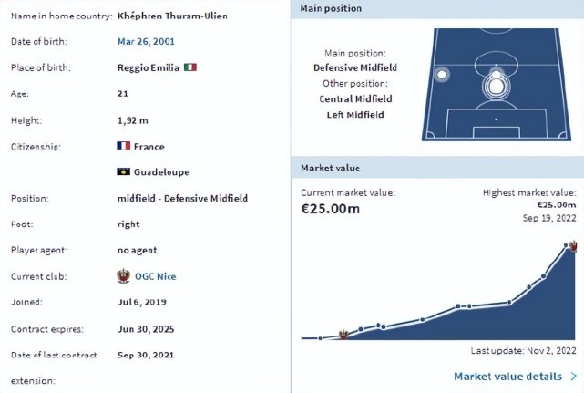This screenshot has height=393, width=584.
Task: Click the highest market value point on chart
Action: pos(566,245)
